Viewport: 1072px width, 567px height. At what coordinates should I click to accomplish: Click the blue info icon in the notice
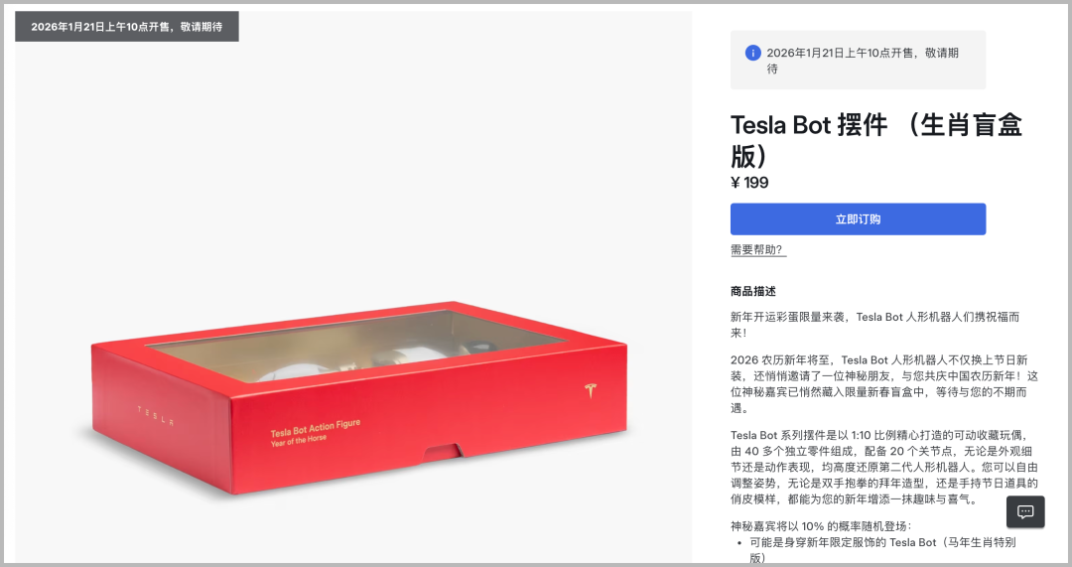pyautogui.click(x=753, y=53)
